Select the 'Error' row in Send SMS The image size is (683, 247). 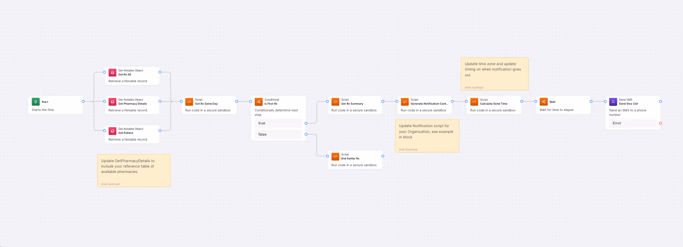(633, 123)
